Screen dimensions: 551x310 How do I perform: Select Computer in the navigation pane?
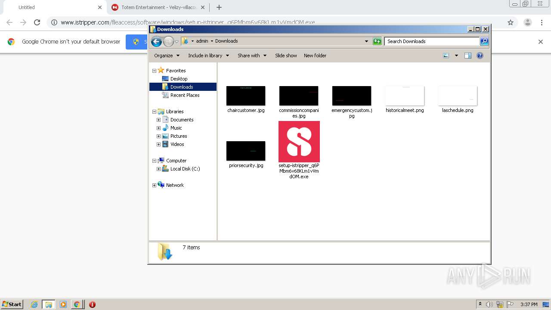[176, 161]
